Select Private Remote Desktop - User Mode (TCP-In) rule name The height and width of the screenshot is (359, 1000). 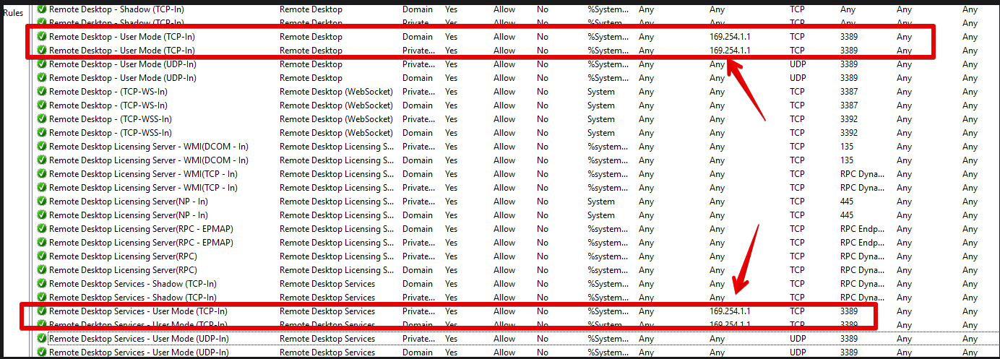point(121,51)
